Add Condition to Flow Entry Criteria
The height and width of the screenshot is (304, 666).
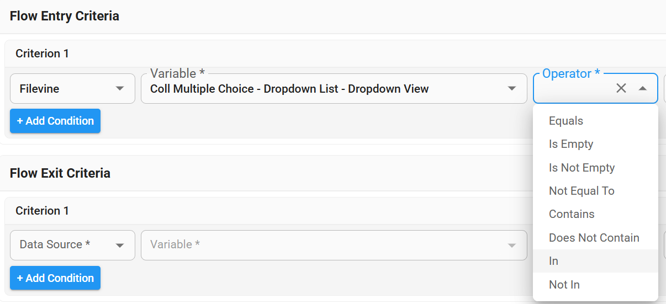click(x=55, y=121)
